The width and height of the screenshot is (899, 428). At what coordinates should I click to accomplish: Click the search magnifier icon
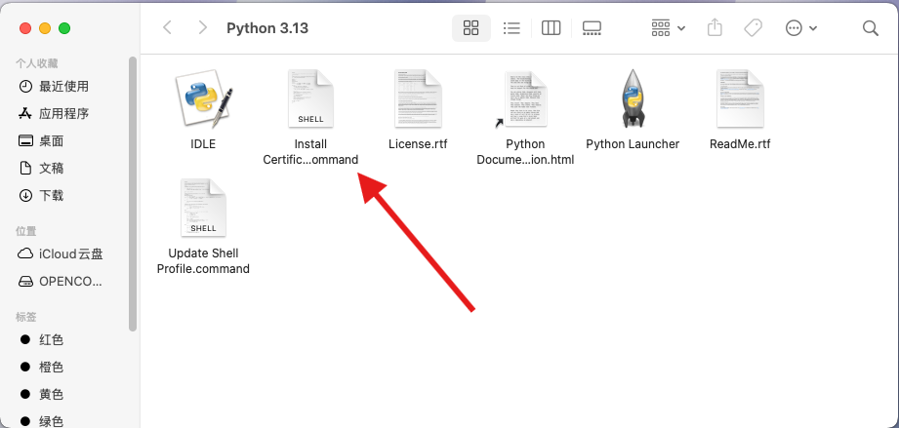tap(871, 28)
